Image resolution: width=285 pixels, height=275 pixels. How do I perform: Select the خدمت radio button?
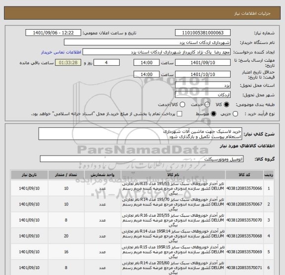coord(207,105)
